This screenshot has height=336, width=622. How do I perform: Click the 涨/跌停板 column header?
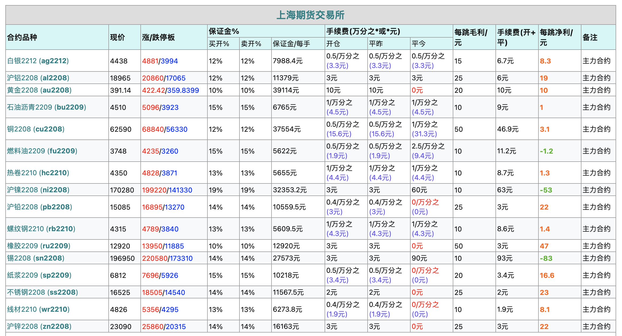[x=158, y=37]
